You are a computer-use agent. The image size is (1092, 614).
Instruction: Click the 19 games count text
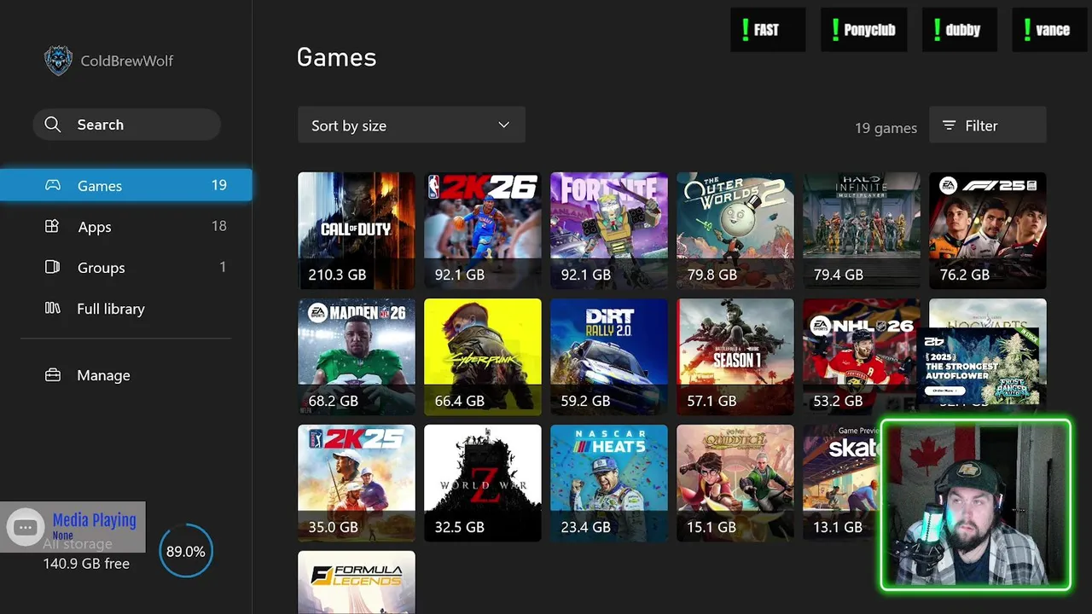[886, 128]
